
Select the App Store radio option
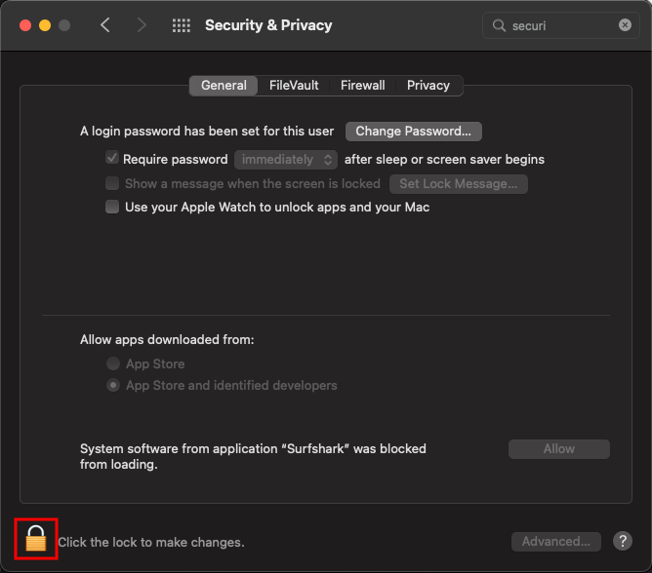[113, 363]
